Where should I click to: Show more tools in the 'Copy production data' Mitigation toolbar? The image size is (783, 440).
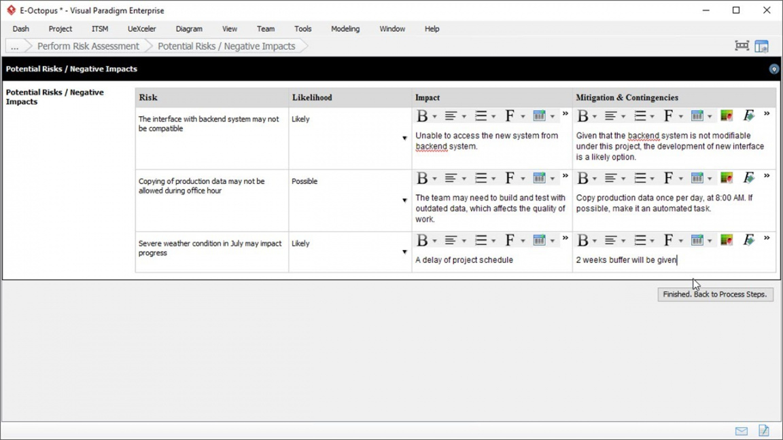tap(767, 176)
